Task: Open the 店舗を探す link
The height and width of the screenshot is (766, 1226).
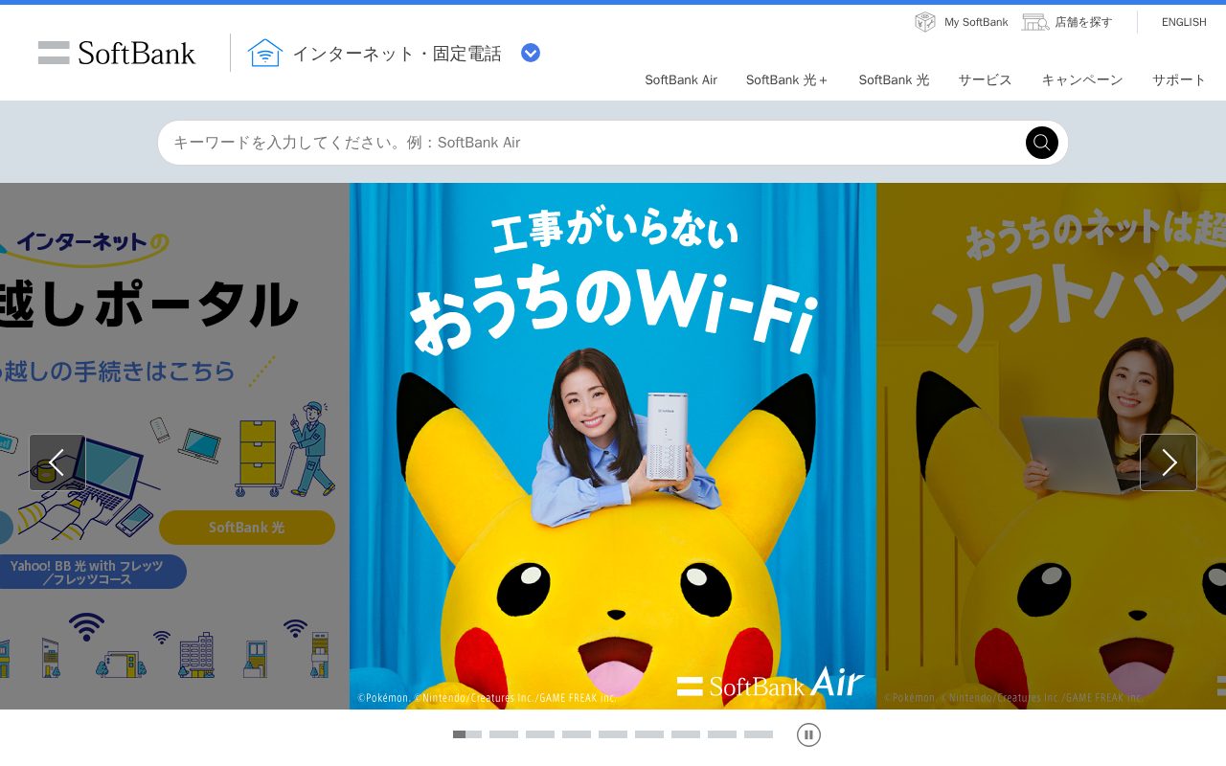Action: click(1083, 22)
